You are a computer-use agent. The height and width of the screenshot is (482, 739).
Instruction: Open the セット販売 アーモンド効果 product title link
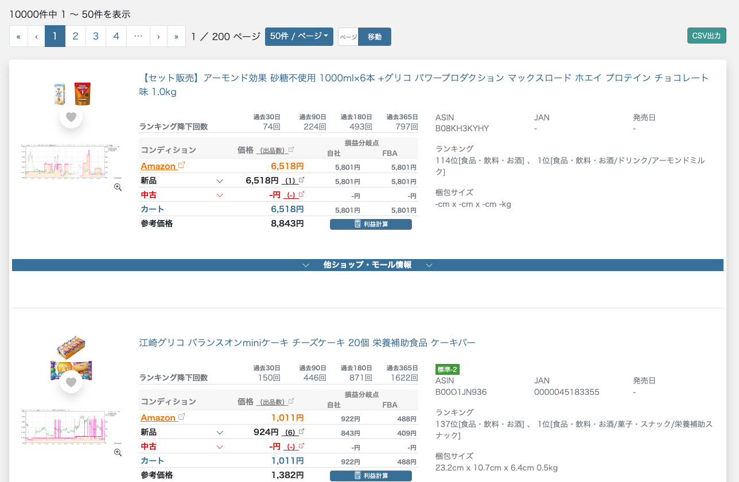click(424, 85)
